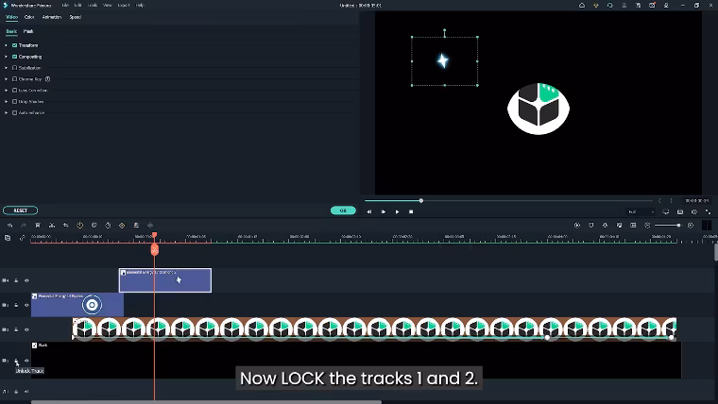The image size is (718, 404).
Task: Enter fullscreen preview via expand icon
Action: 708,211
